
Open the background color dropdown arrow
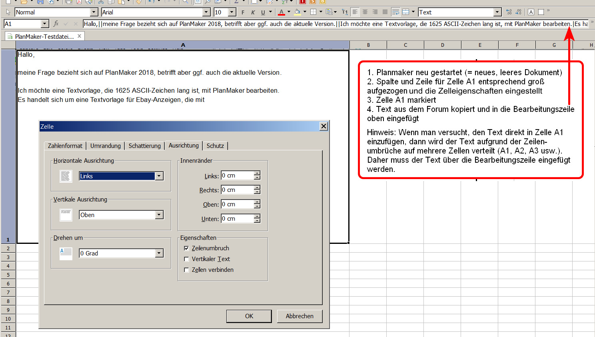305,12
